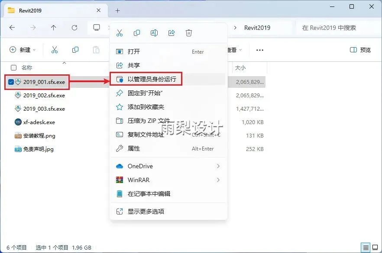Choose 添加到收藏夹

click(x=168, y=107)
